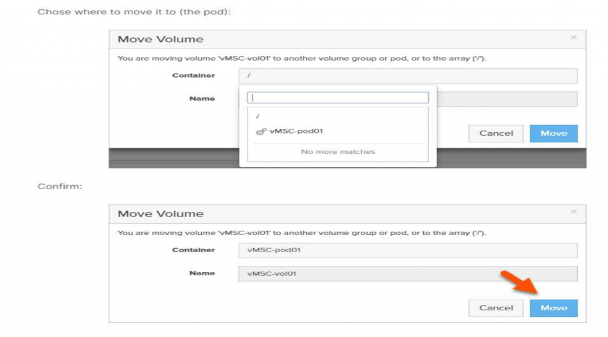Image resolution: width=608 pixels, height=337 pixels.
Task: Click the Name field containing vMSC-vol01
Action: coord(408,274)
